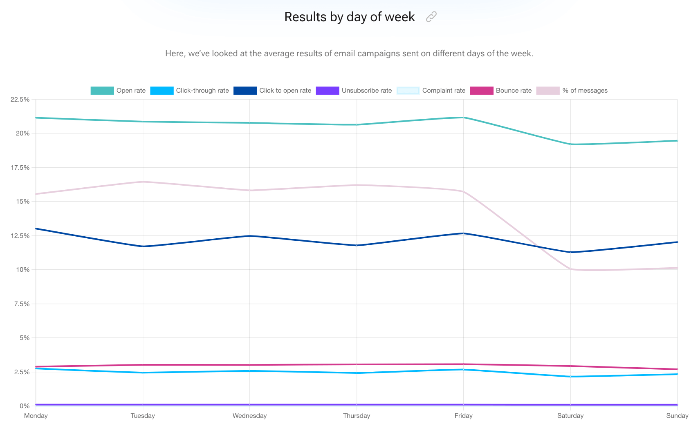
Task: Click the dark blue Click to open swatch
Action: [x=245, y=91]
